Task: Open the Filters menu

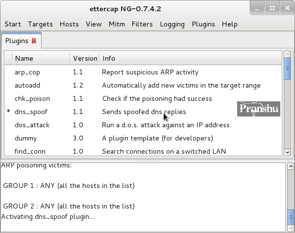Action: pos(142,24)
